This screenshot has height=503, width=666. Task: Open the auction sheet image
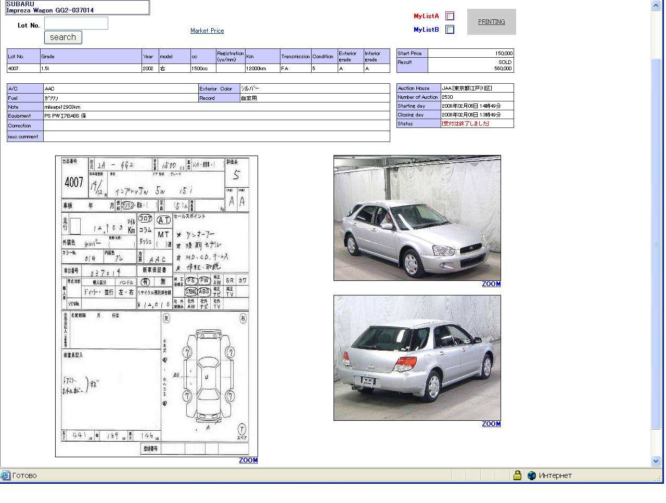tap(157, 306)
